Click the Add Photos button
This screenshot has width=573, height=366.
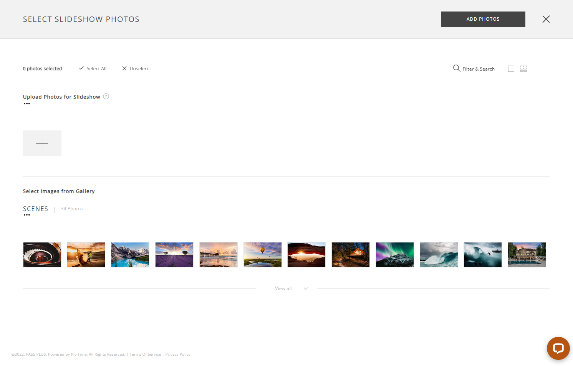(x=483, y=19)
